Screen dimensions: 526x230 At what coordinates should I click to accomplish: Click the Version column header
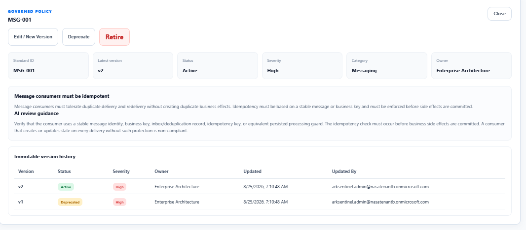(26, 172)
